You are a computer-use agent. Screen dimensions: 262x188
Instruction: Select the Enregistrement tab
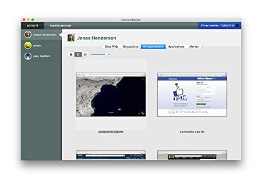(x=153, y=46)
